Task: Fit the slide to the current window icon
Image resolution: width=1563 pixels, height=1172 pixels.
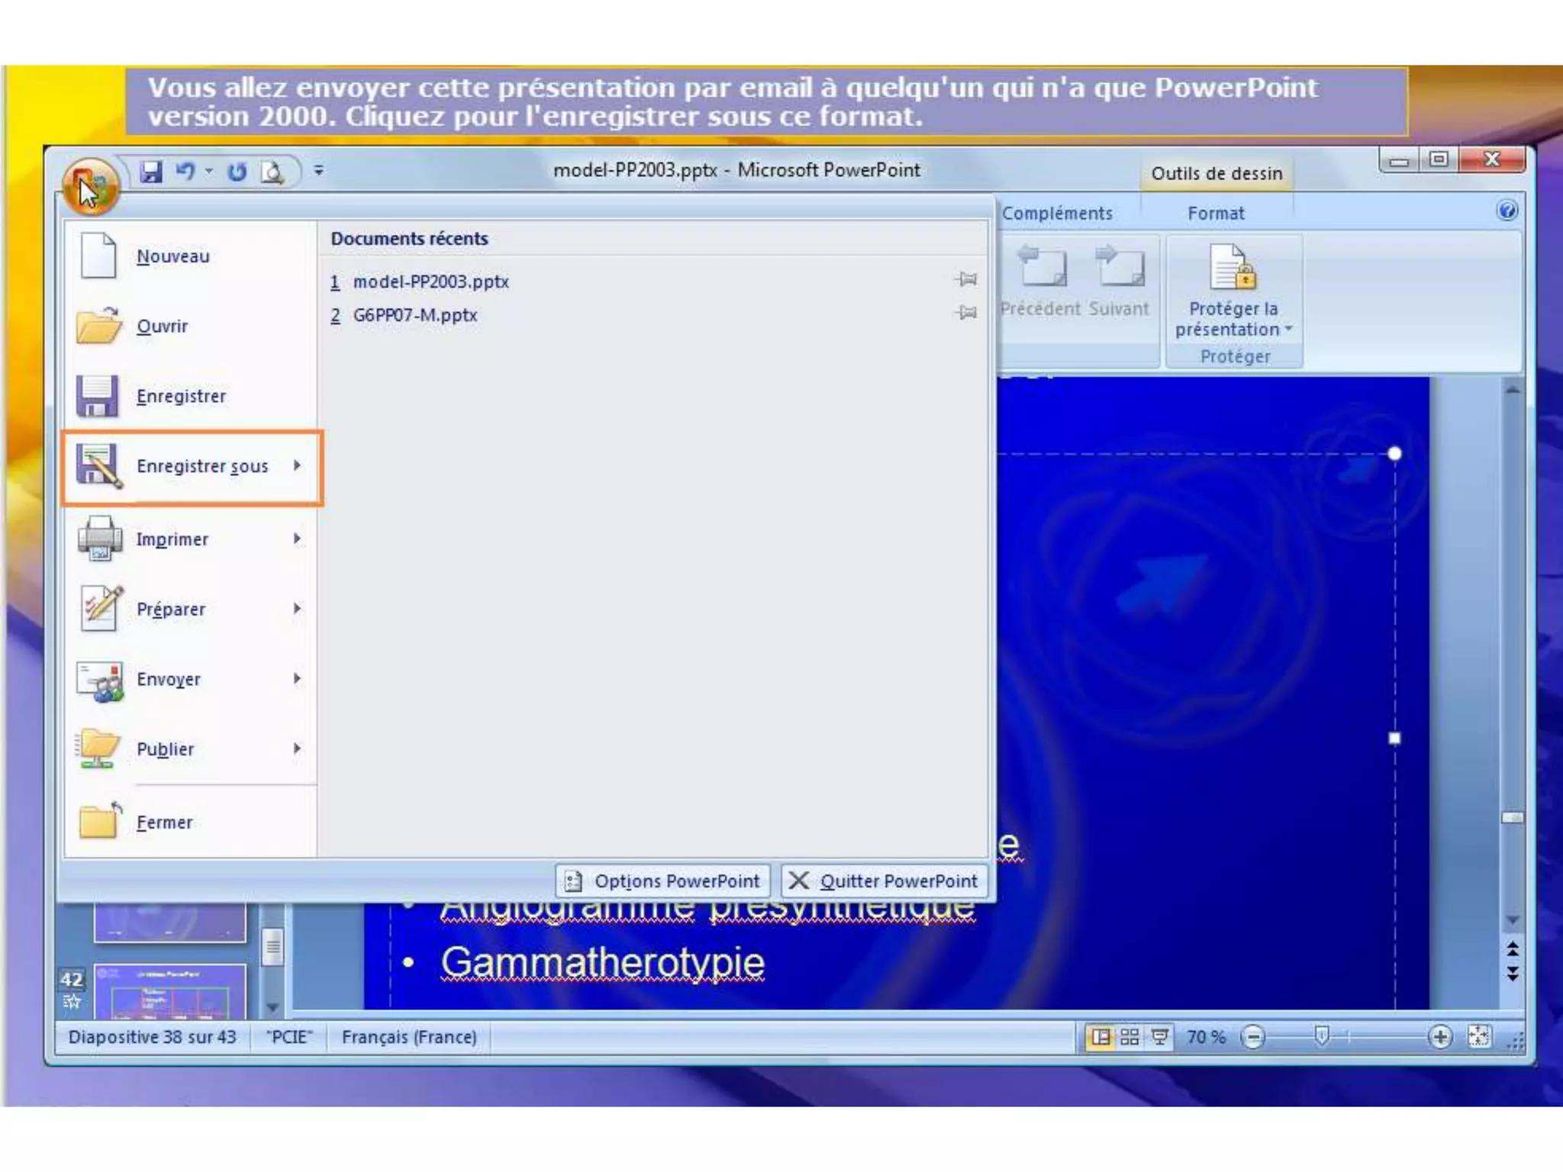Action: pyautogui.click(x=1479, y=1037)
